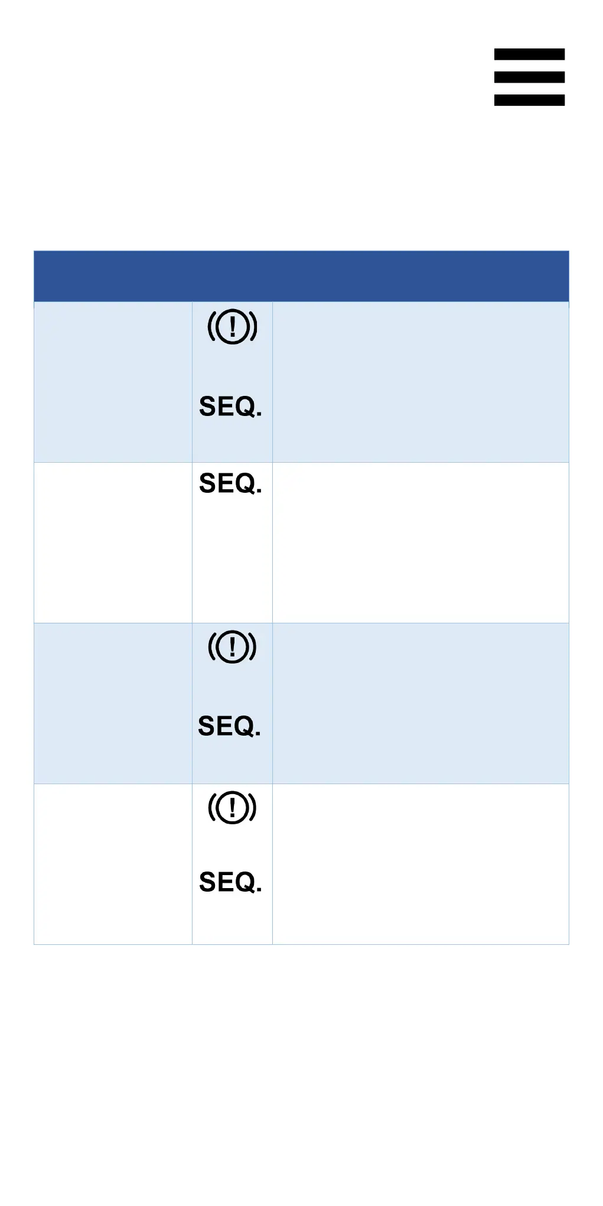Click the wide right cell of fourth row
This screenshot has height=1206, width=603.
click(421, 864)
